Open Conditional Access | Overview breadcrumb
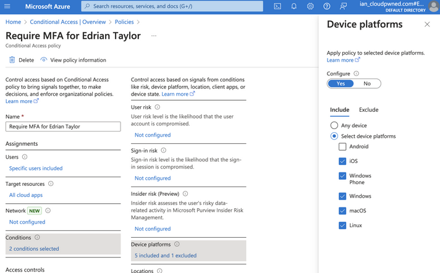Image resolution: width=440 pixels, height=273 pixels. coord(68,22)
